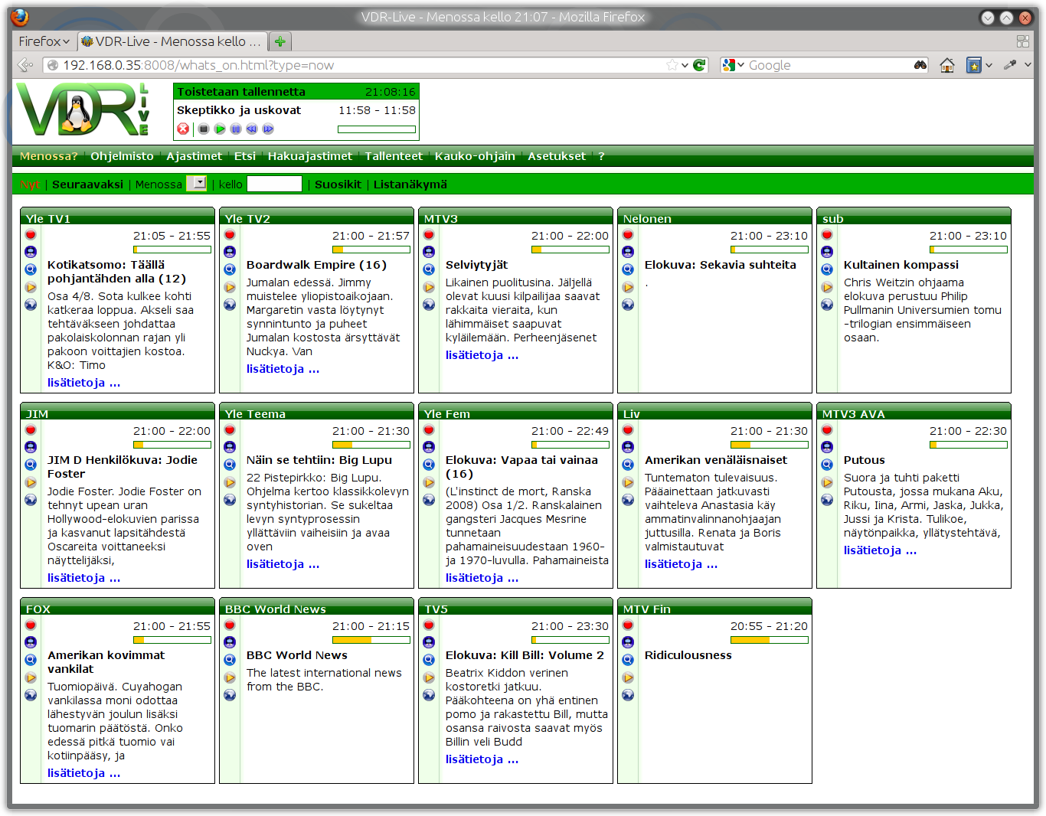
Task: Expand the bookmarks button dropdown arrow
Action: point(989,65)
